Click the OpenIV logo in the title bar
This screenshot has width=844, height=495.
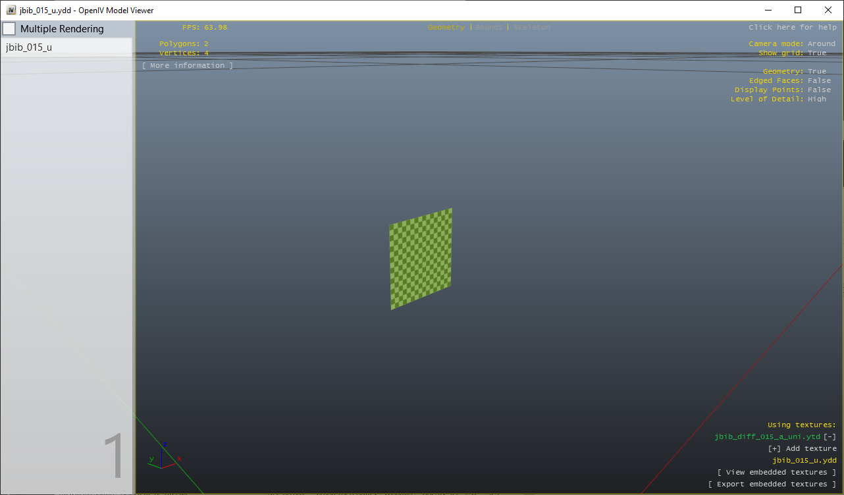pos(9,10)
